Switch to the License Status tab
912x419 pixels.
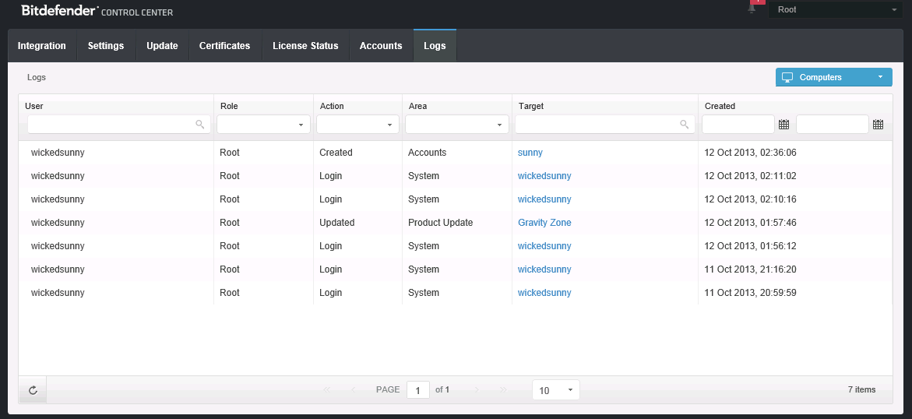[305, 46]
